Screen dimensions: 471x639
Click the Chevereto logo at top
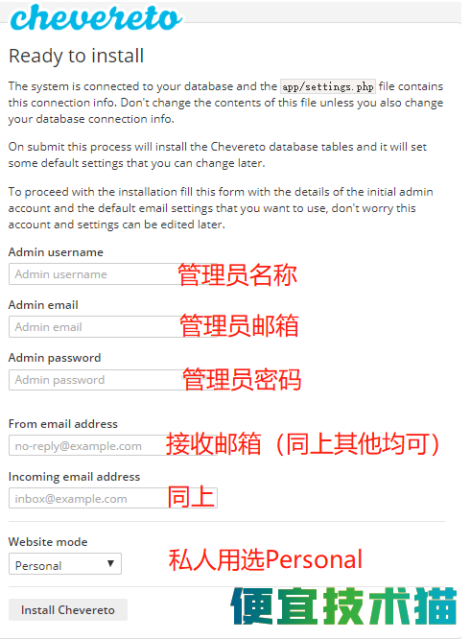(x=96, y=17)
